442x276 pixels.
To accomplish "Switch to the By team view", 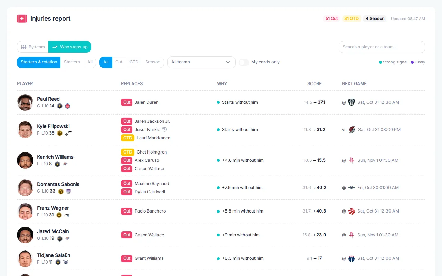I will (33, 47).
